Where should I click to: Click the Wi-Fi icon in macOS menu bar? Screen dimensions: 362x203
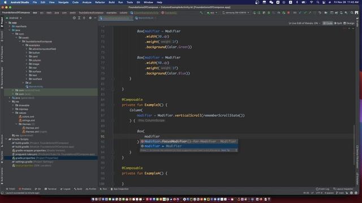[311, 2]
